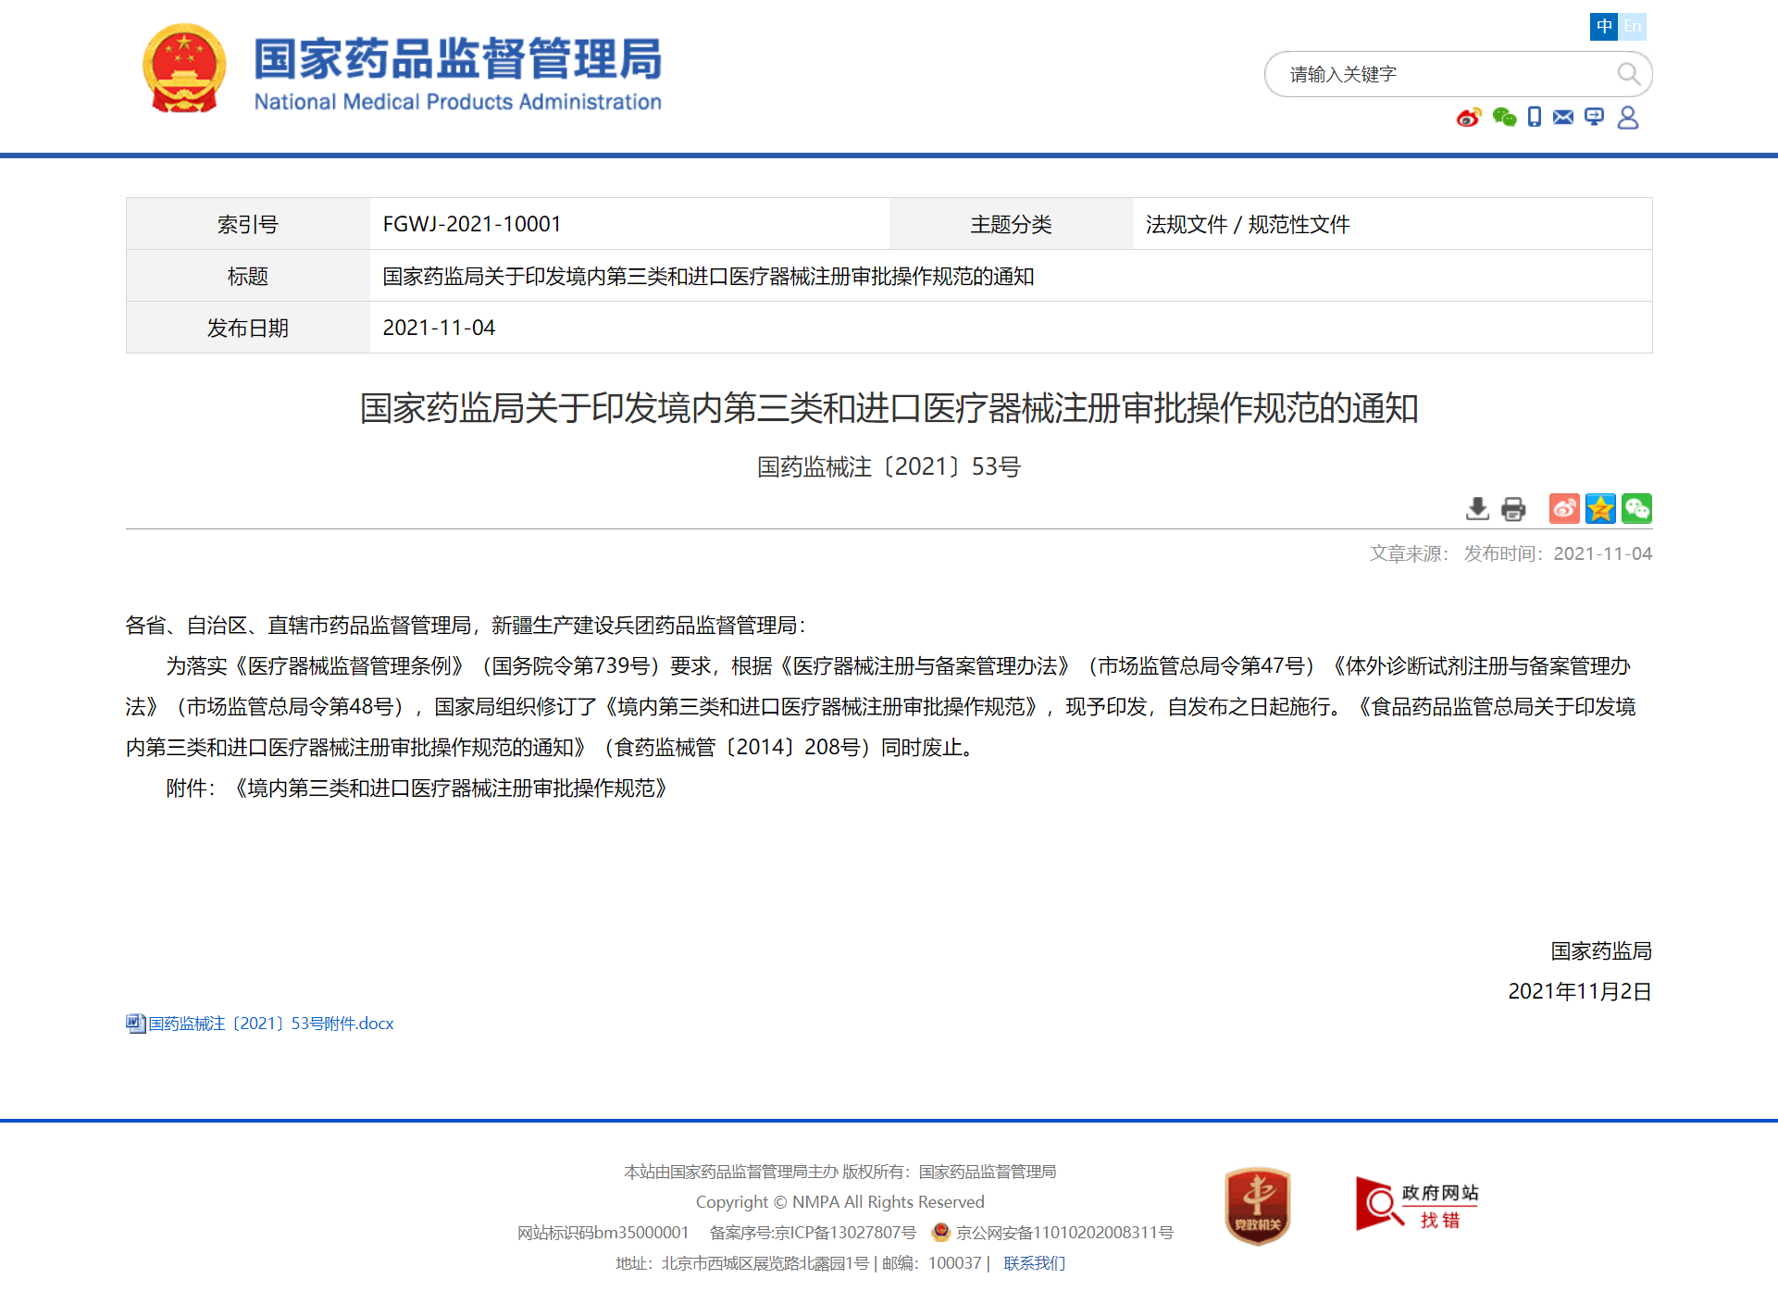Click the mobile phone icon in the header
Screen dimensions: 1778x1316
[x=1535, y=118]
